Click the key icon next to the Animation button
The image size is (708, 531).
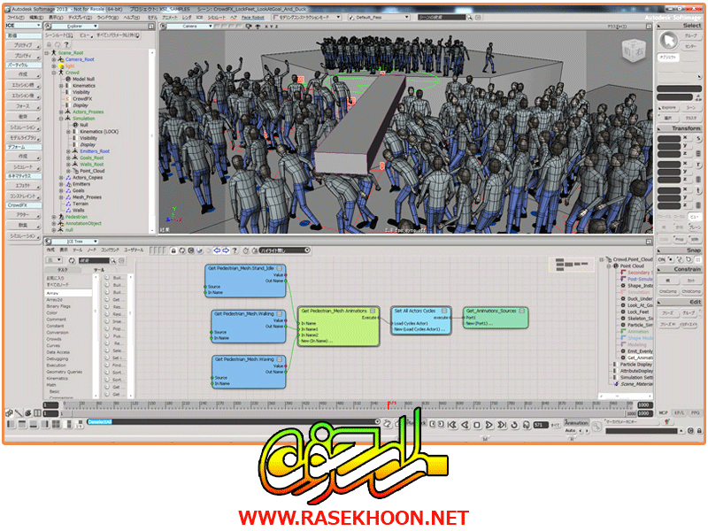596,426
